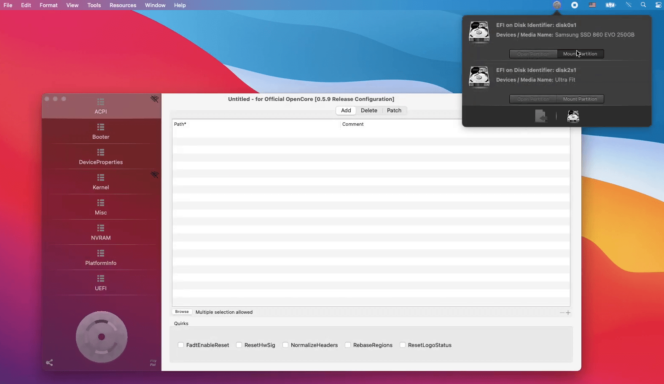This screenshot has width=664, height=384.
Task: Open the PlatformInfo section in sidebar
Action: click(101, 257)
